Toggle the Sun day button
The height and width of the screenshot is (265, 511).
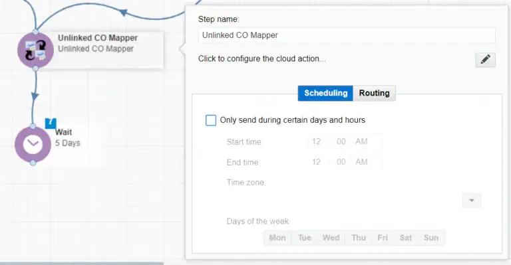tap(431, 238)
